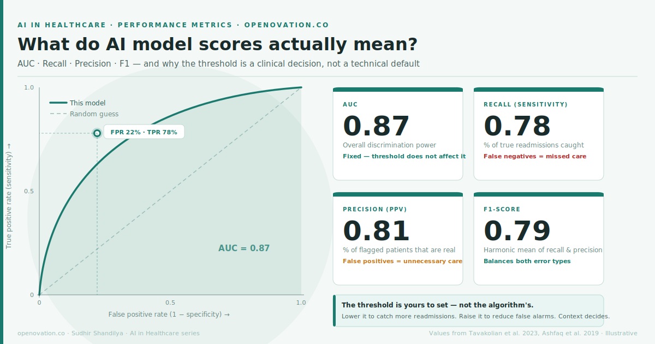Click the 'This model' legend line
The width and height of the screenshot is (655, 344).
point(58,103)
